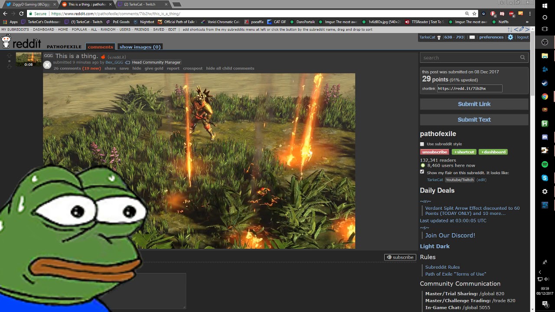Click the Windows Start button
The width and height of the screenshot is (555, 312).
(x=545, y=6)
